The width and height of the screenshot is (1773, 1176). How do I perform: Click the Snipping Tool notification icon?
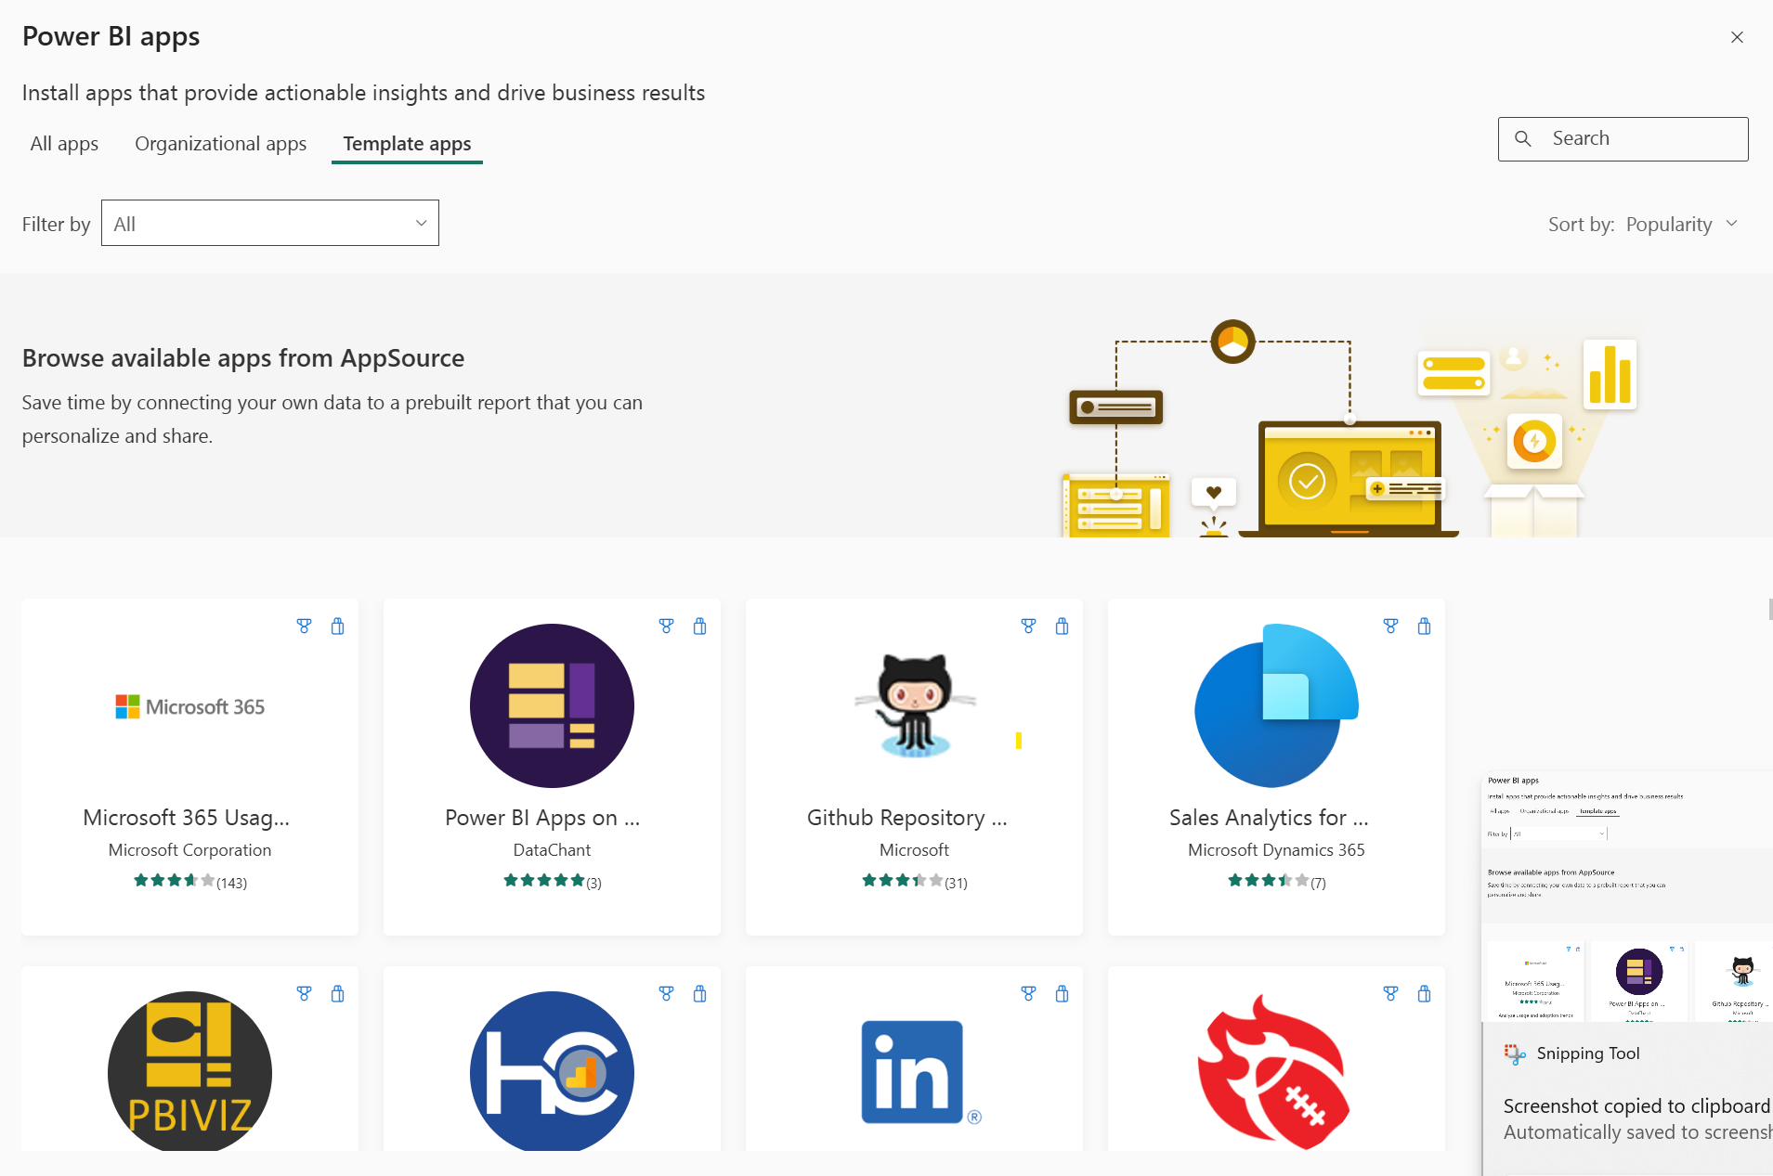tap(1515, 1053)
